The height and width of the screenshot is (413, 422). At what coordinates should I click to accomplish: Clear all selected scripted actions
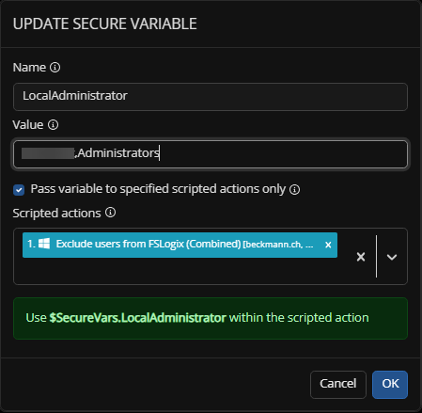361,257
